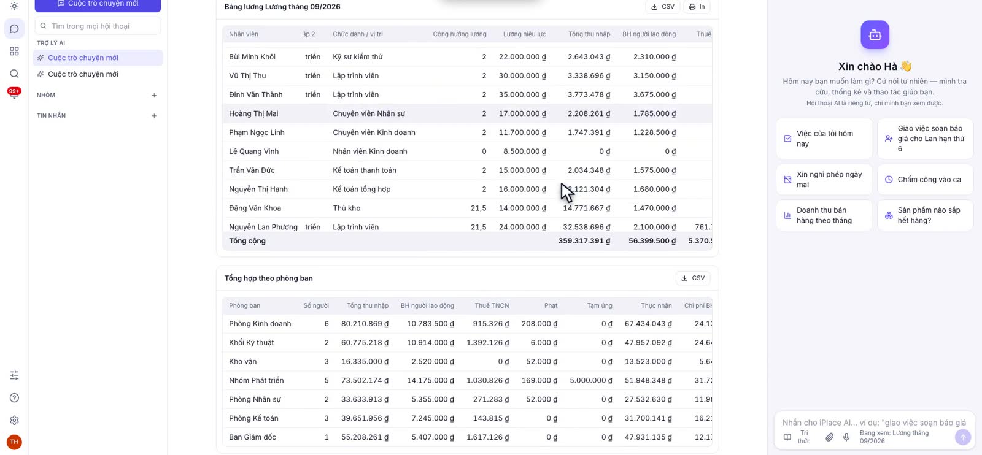This screenshot has height=455, width=982.
Task: Choose Việc của tôi hôm nay suggestion
Action: [824, 139]
